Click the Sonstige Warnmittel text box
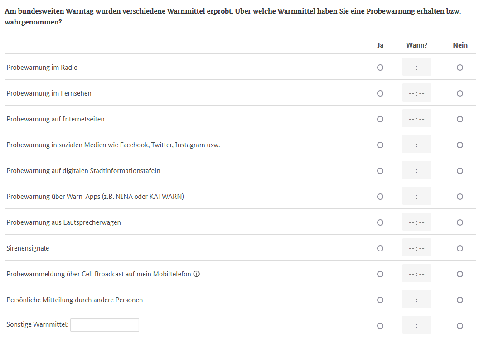The height and width of the screenshot is (348, 484). point(105,325)
